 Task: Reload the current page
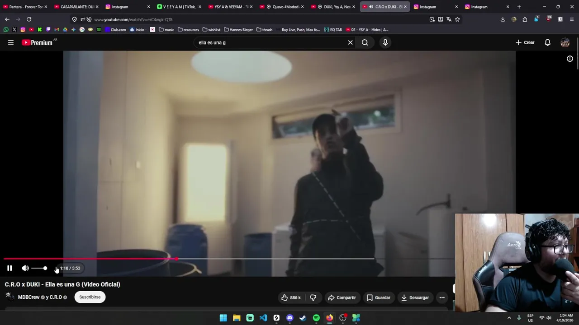[29, 19]
